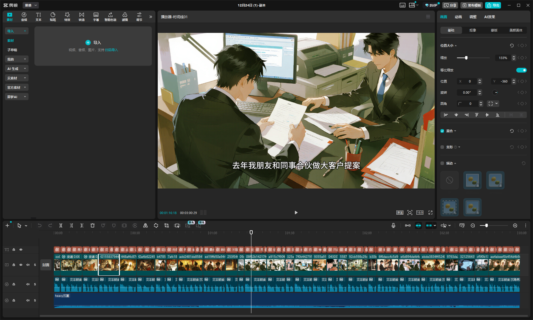Click the mirror flip icon
The width and height of the screenshot is (533, 320).
pos(145,225)
